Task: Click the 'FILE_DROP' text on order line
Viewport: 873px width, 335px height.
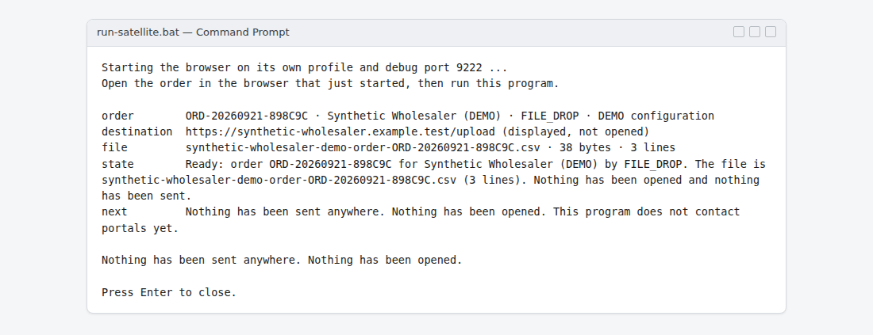Action: pos(549,116)
